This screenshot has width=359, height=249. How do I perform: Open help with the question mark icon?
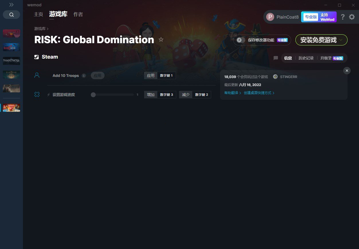343,17
